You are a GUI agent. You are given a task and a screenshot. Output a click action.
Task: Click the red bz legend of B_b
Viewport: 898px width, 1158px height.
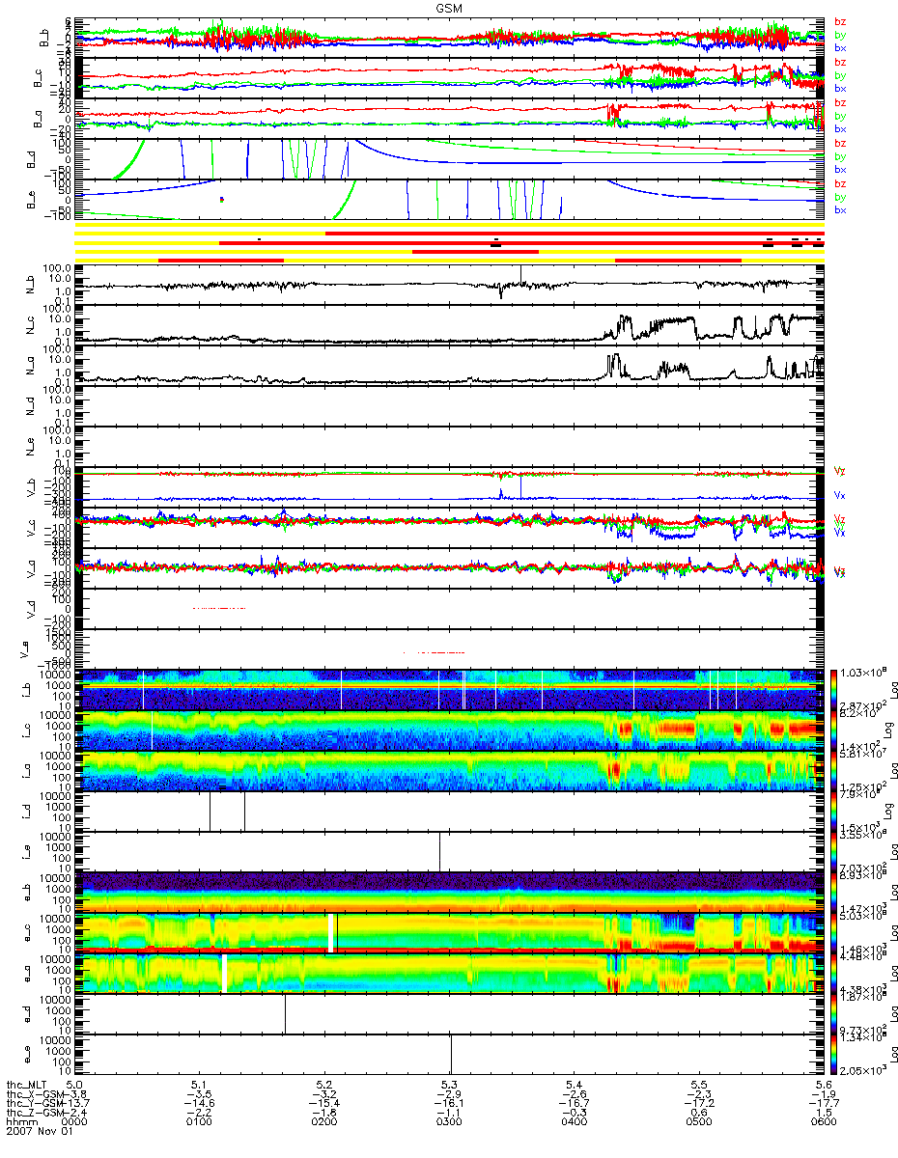coord(840,20)
